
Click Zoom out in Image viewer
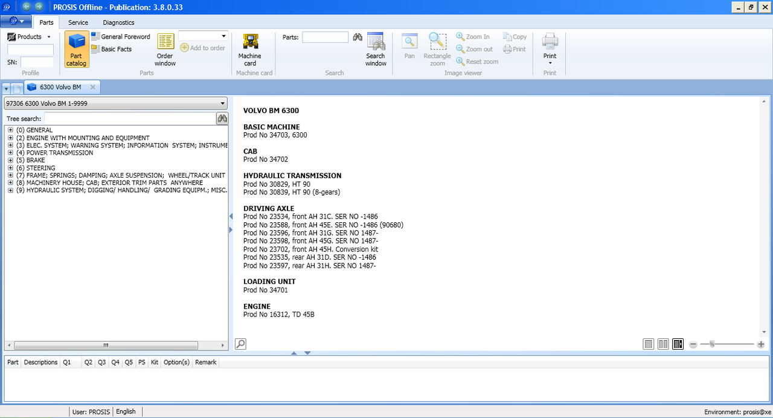click(475, 49)
